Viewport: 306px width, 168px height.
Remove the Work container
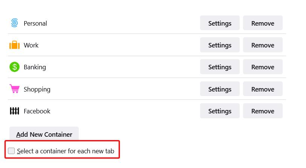point(263,45)
